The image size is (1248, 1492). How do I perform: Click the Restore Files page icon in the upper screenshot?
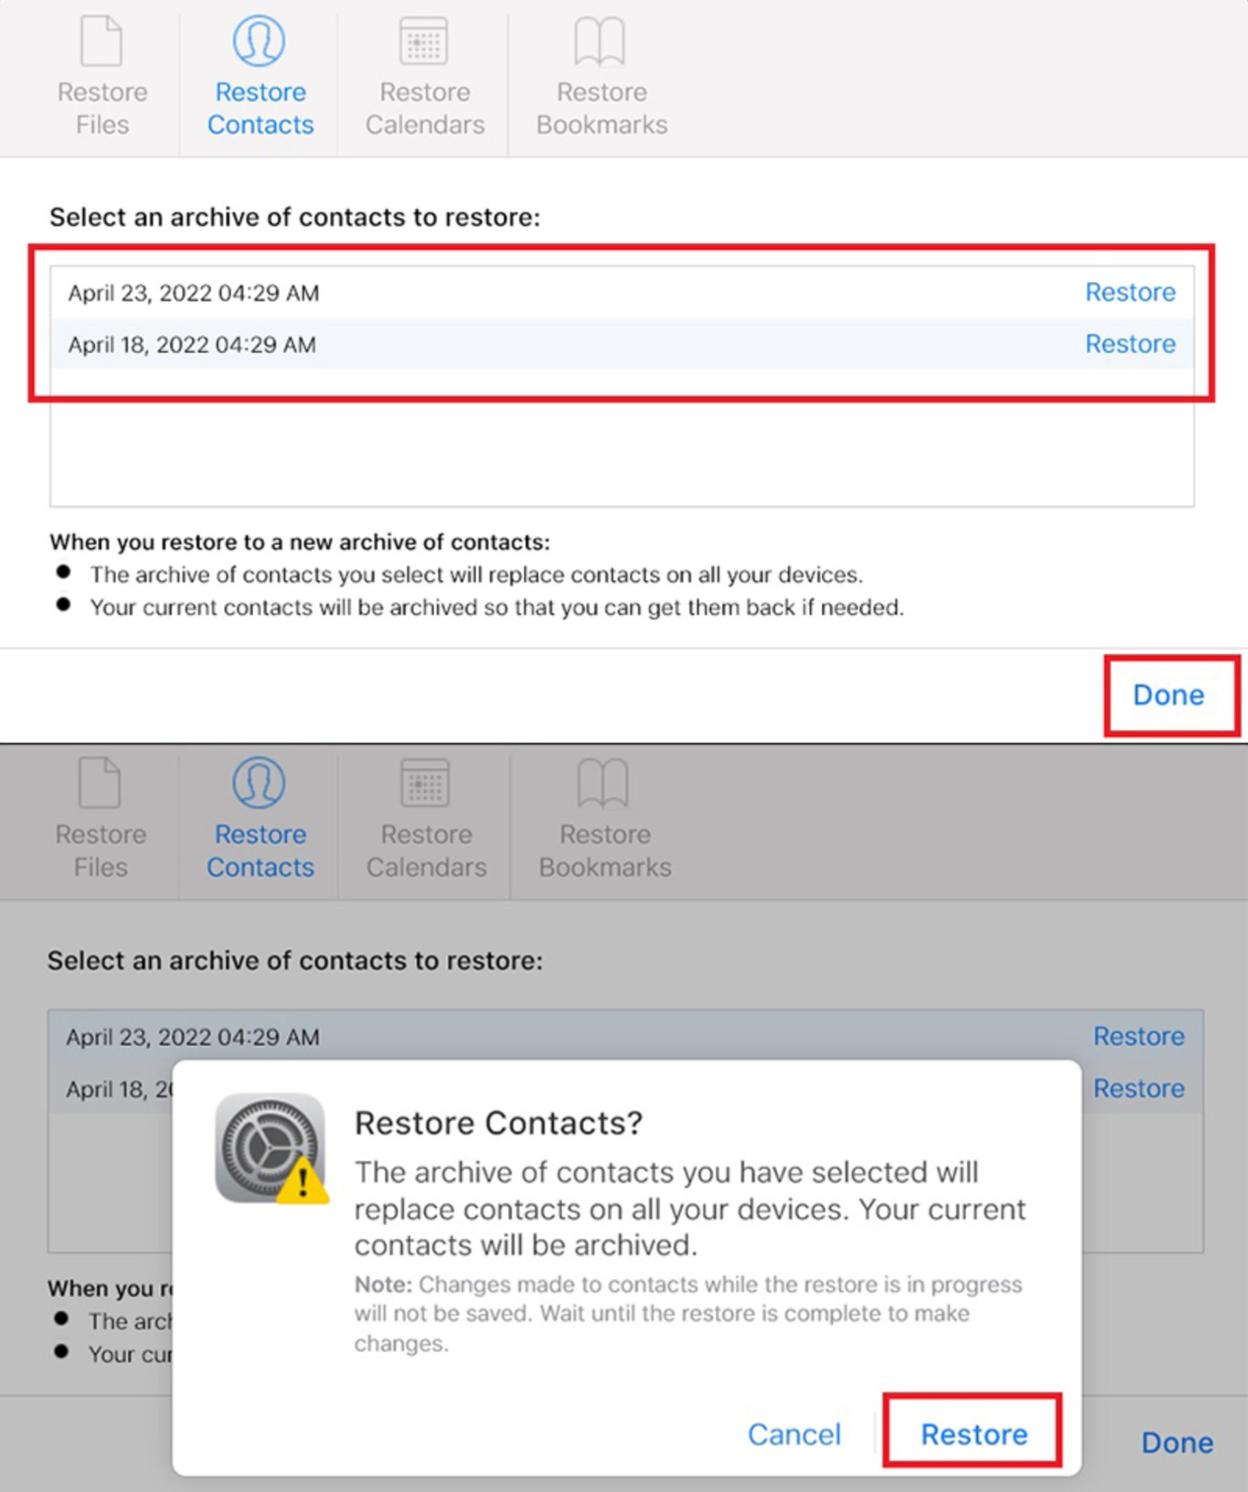pyautogui.click(x=101, y=41)
